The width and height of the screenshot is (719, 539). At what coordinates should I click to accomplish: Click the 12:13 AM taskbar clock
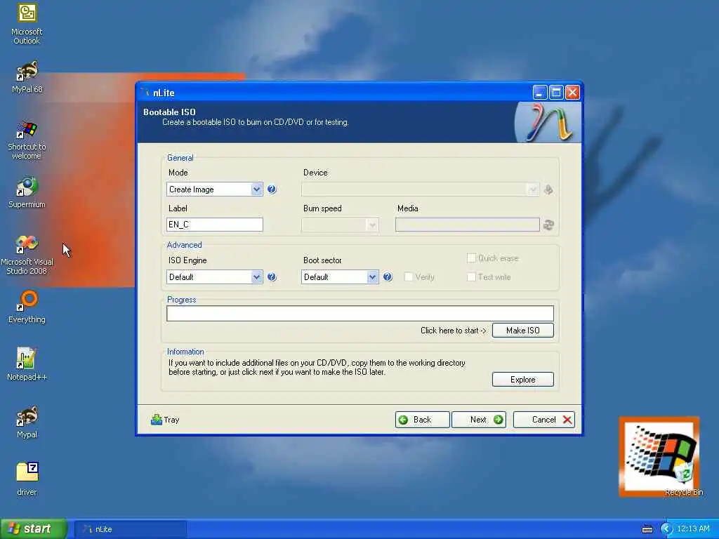point(693,529)
